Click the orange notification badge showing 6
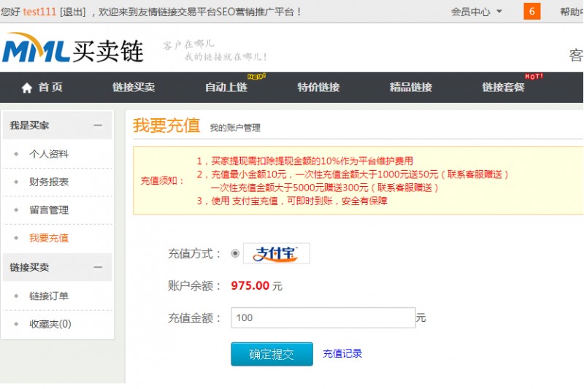584x389 pixels. (x=531, y=12)
